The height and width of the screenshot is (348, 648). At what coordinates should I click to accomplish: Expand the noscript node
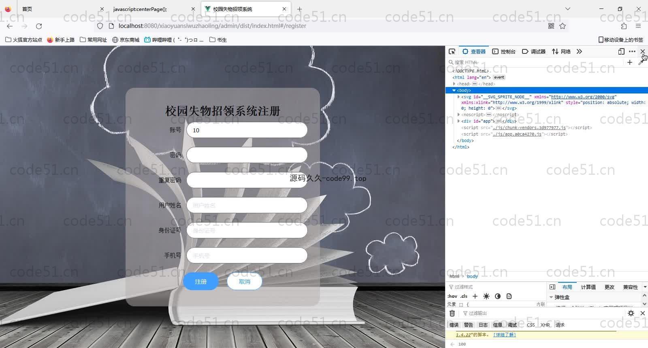(459, 115)
